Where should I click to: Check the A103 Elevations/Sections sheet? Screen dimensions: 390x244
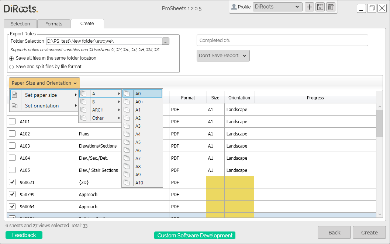click(x=12, y=146)
